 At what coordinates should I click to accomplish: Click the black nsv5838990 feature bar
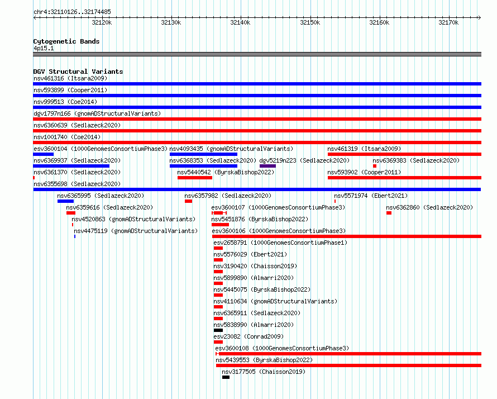click(218, 330)
